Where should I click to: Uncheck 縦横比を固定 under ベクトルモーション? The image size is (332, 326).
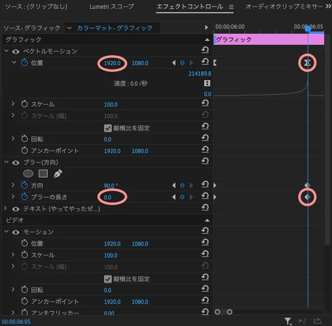click(108, 128)
